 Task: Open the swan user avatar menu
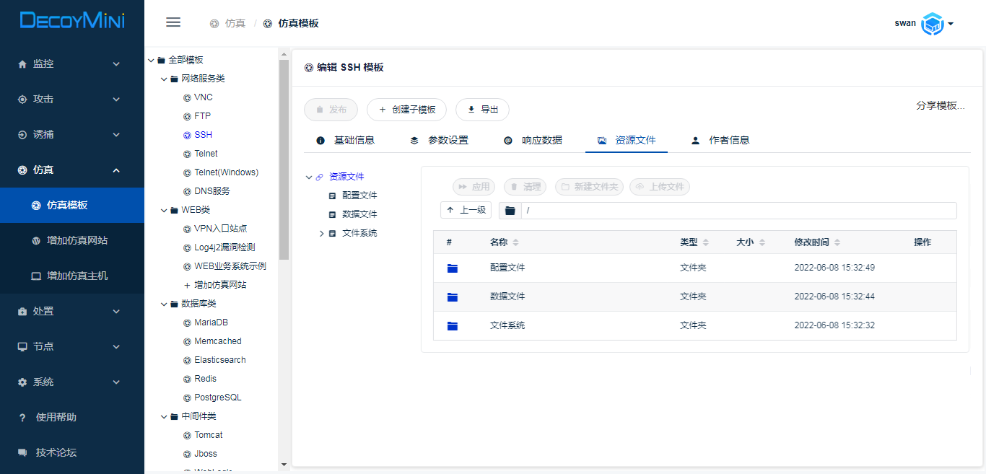pos(933,24)
